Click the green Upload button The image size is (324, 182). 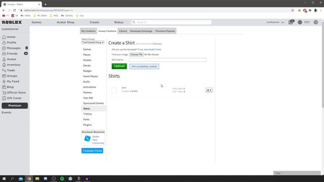click(x=119, y=66)
